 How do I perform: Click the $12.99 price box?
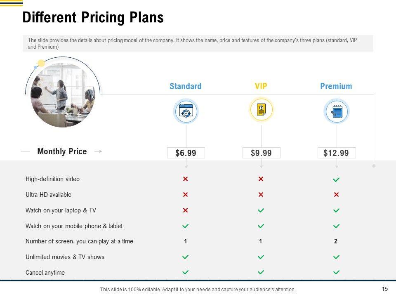pyautogui.click(x=336, y=153)
